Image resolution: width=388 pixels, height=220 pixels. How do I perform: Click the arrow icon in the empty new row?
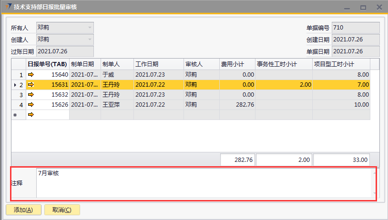click(x=31, y=115)
